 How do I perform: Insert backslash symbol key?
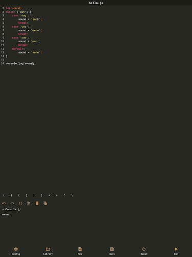72,195
